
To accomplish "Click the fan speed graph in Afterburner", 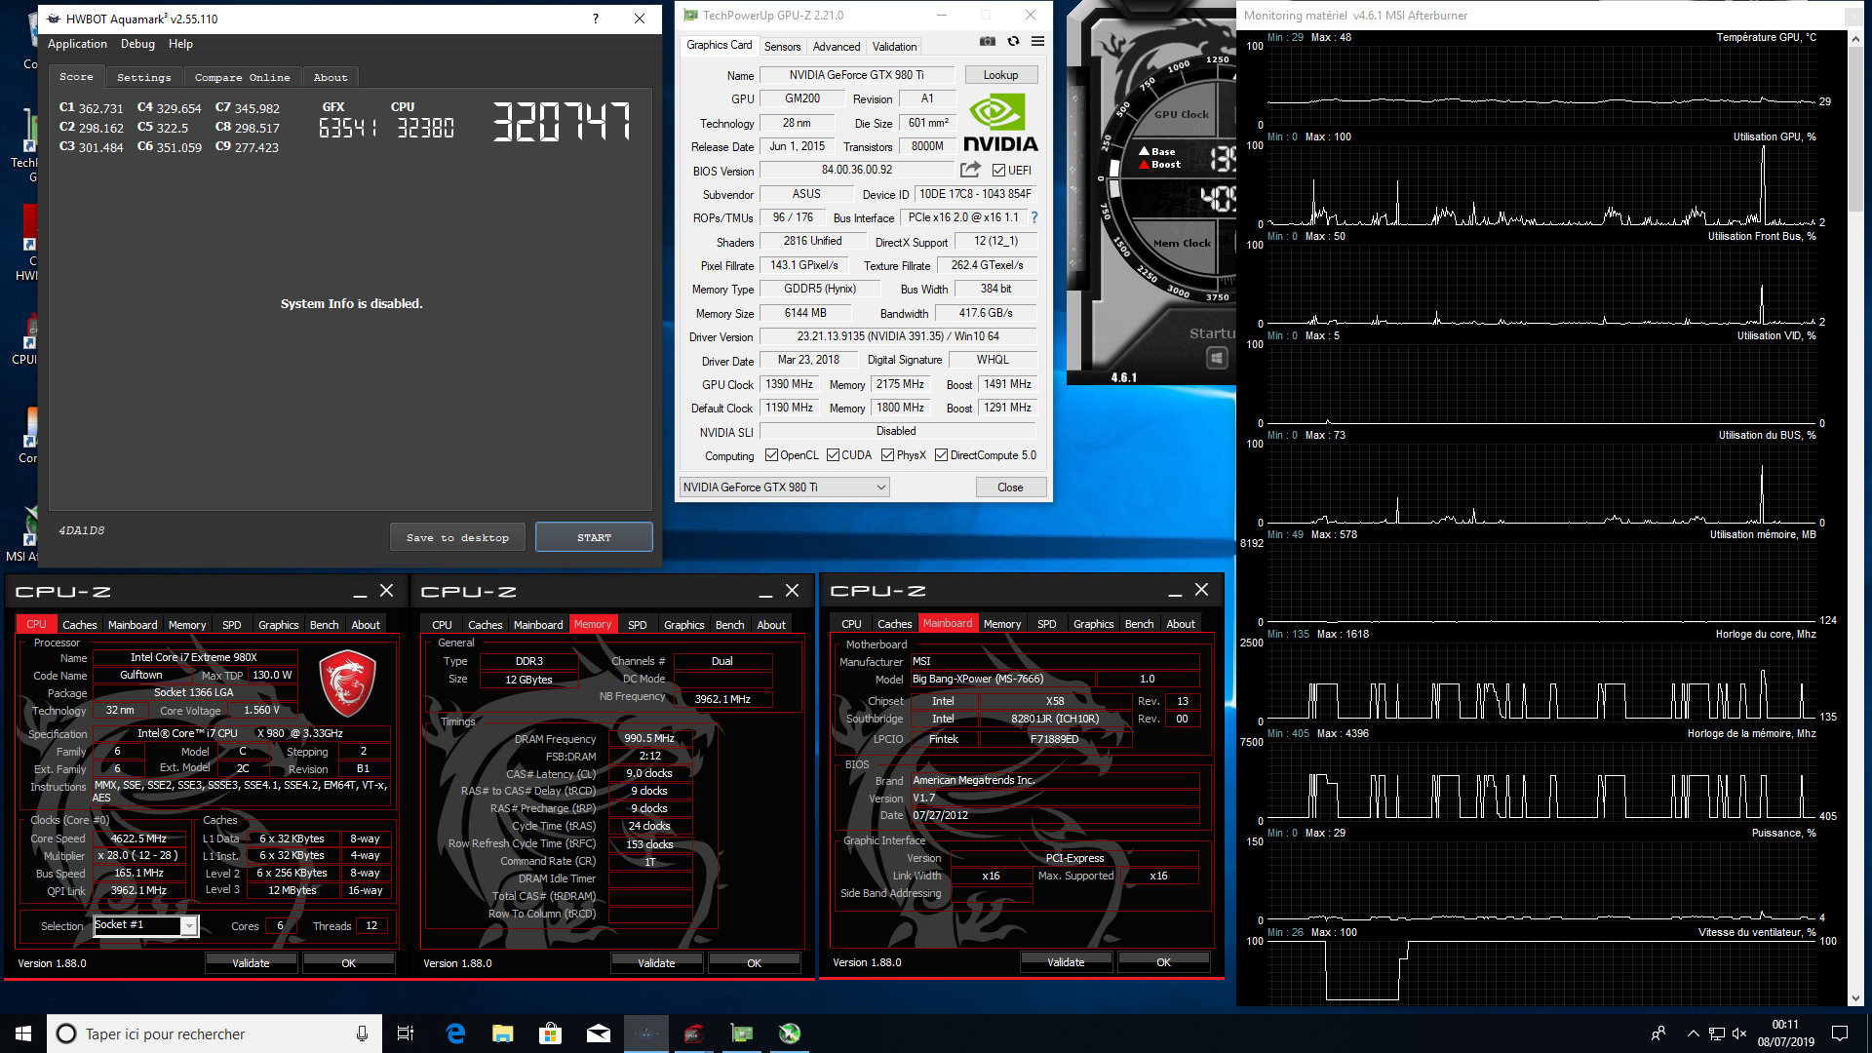I will coord(1540,970).
